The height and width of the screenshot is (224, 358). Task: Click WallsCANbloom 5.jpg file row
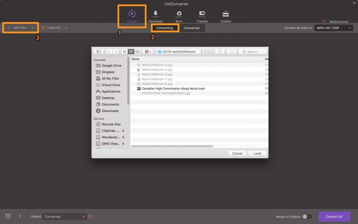[x=199, y=69]
